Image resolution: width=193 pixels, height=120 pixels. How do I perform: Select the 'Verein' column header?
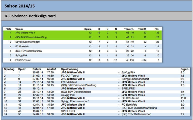pyautogui.click(x=19, y=29)
